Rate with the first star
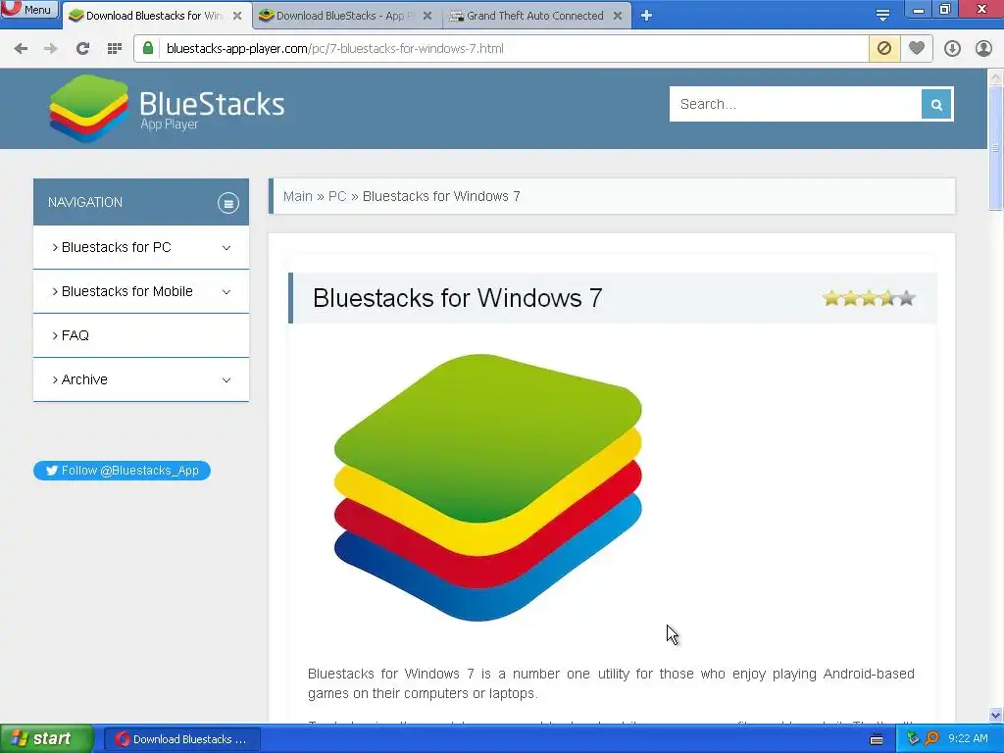The image size is (1004, 753). [x=831, y=298]
